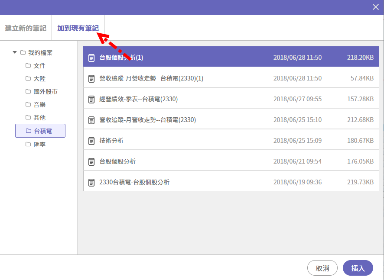Viewport: 384px width, 280px height.
Task: Select the 加到現有筆記 tab
Action: tap(78, 28)
